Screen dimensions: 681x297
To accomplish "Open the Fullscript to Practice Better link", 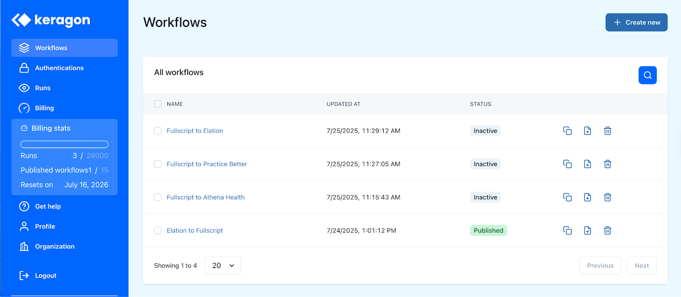I will click(x=207, y=164).
